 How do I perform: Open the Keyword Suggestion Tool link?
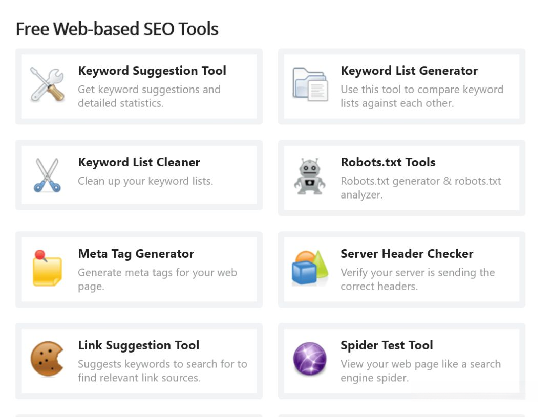(152, 71)
